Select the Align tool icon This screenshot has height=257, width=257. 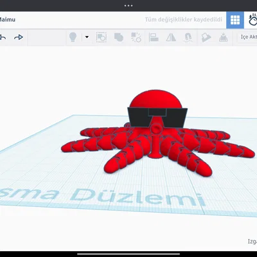(154, 37)
